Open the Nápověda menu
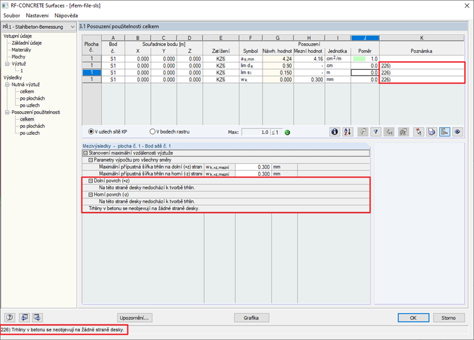This screenshot has height=340, width=474. [66, 16]
